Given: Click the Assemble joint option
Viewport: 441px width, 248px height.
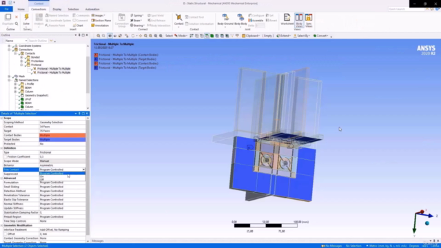Looking at the screenshot, I should [x=256, y=21].
